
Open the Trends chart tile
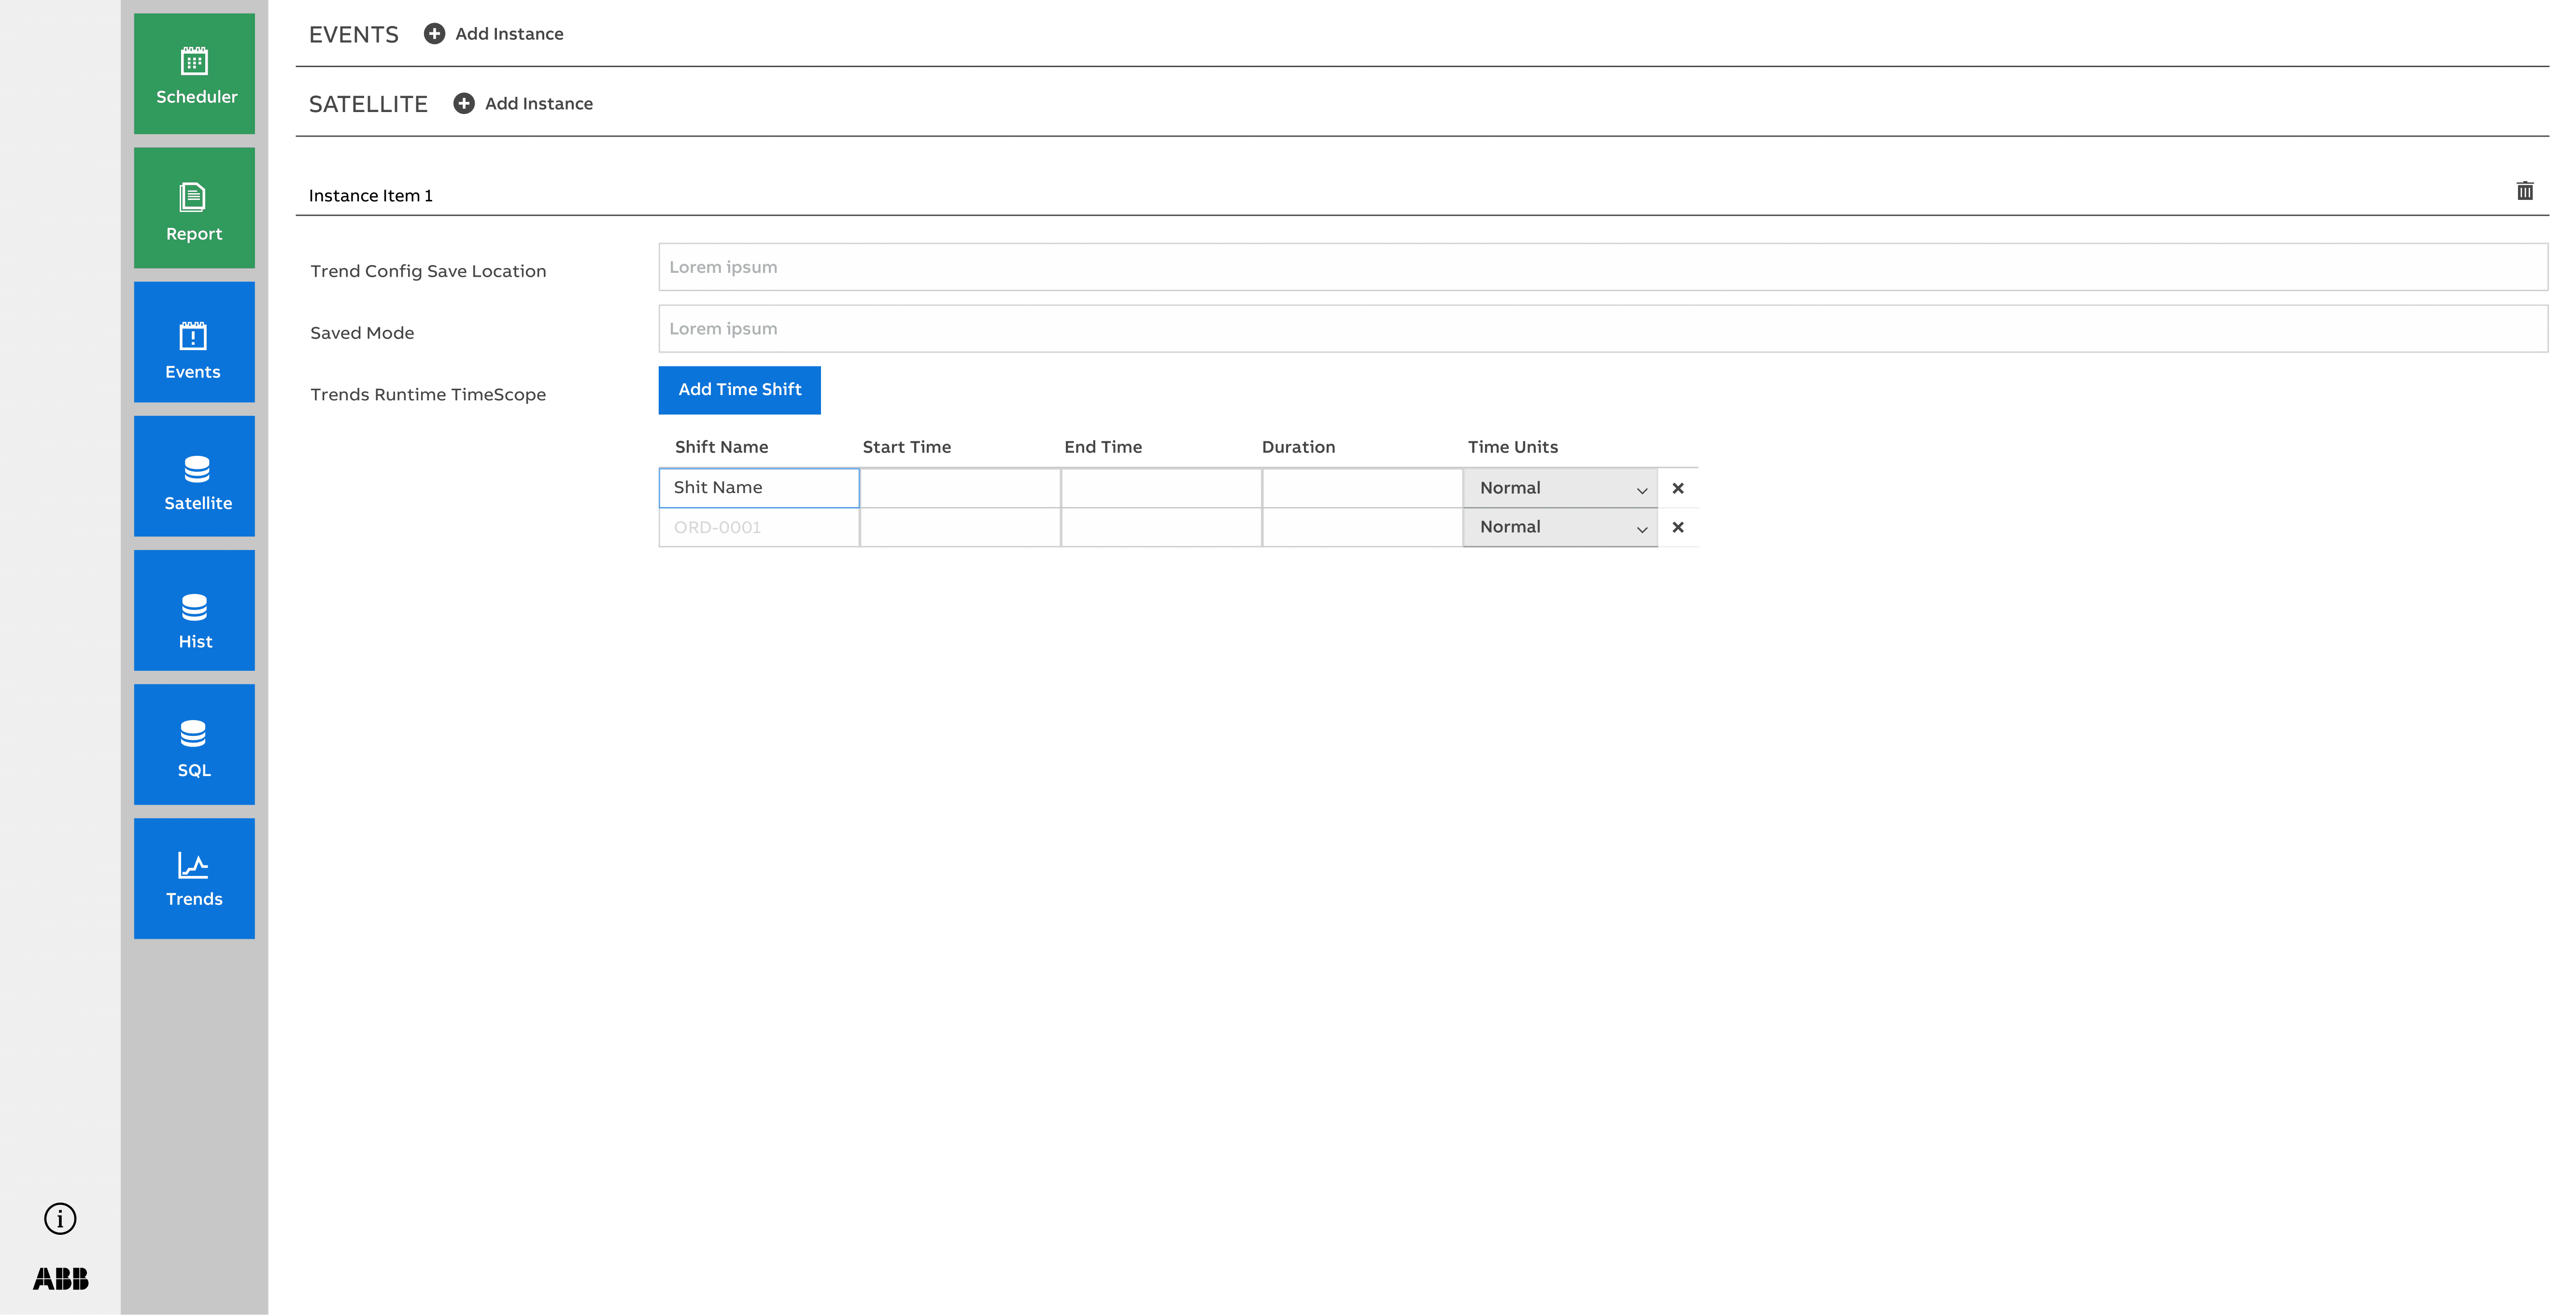[x=194, y=878]
